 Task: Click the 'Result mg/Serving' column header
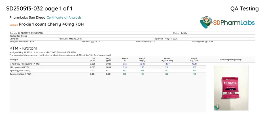pos(167,59)
